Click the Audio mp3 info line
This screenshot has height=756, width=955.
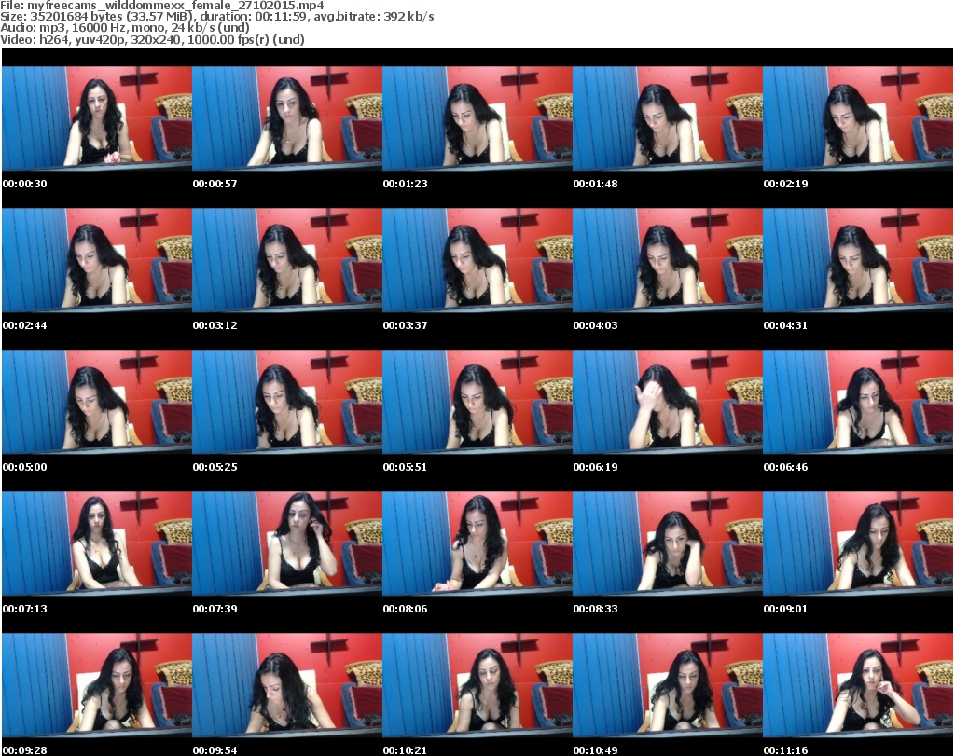pyautogui.click(x=125, y=28)
